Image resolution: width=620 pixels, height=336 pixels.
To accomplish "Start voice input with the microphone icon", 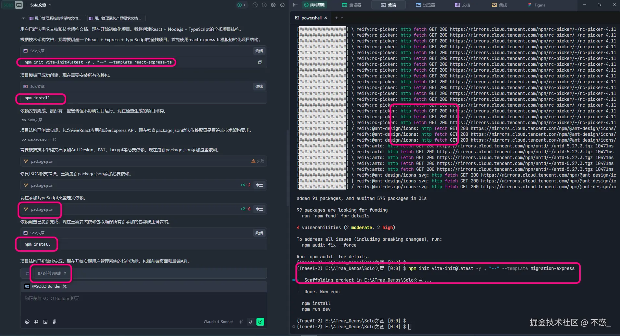I will (251, 322).
